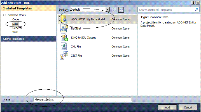Click the DataSet template icon
201x112 pixels.
click(x=64, y=28)
